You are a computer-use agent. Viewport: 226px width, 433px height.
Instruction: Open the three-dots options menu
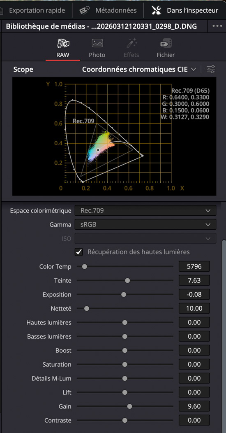[x=217, y=26]
